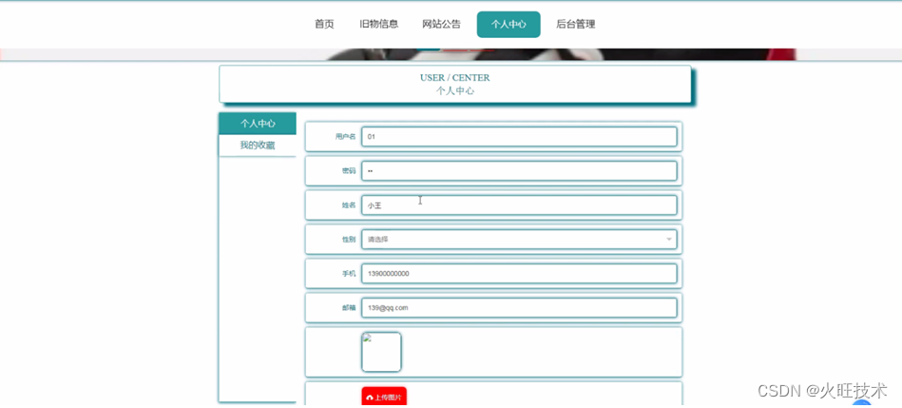Viewport: 902px width, 408px height.
Task: Click the banner image below the navigation
Action: coord(451,54)
